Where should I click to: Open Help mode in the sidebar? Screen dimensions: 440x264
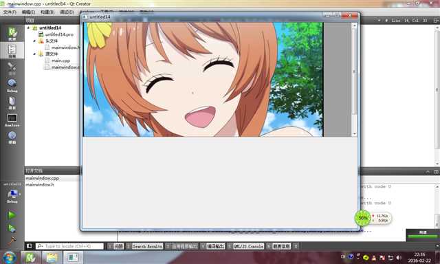[x=12, y=137]
